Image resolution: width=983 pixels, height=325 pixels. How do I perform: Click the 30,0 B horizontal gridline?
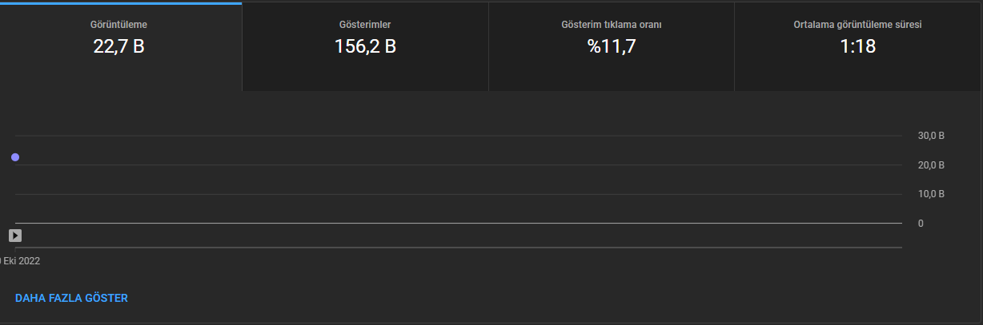[459, 136]
